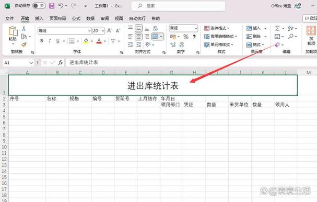
Task: Click the Wrap Text icon
Action: [156, 28]
